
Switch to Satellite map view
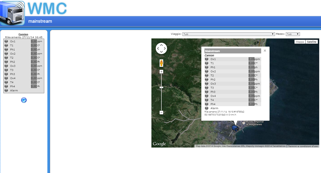(311, 42)
